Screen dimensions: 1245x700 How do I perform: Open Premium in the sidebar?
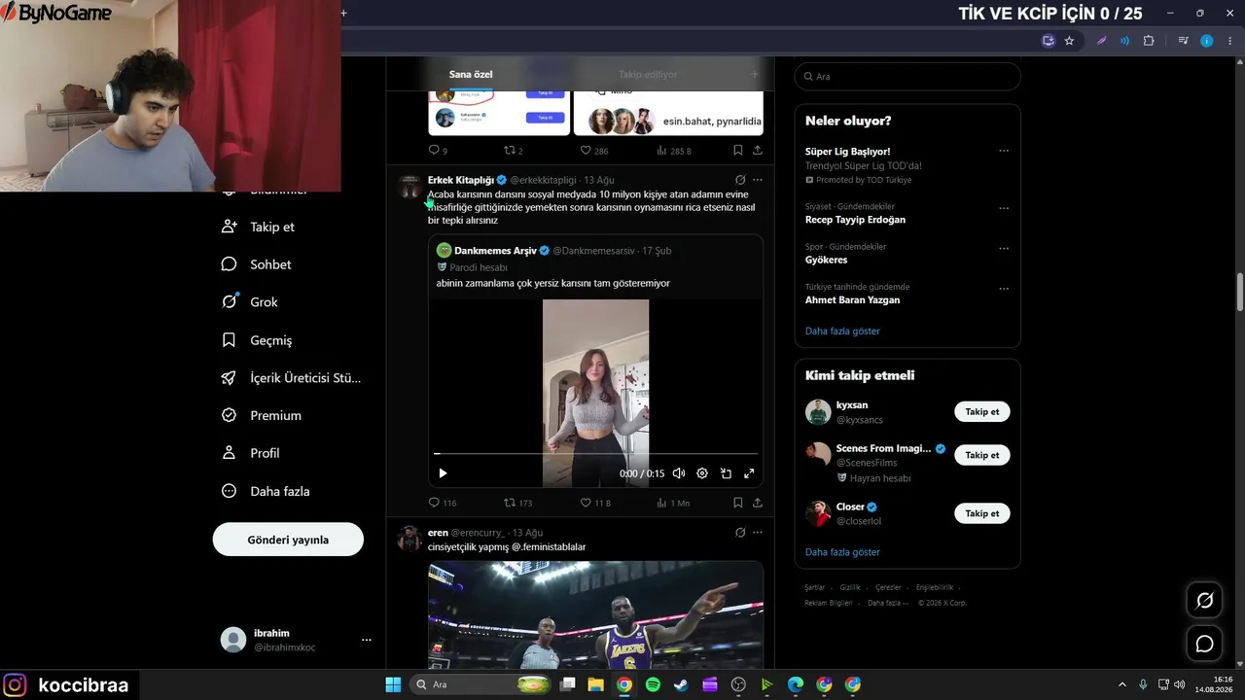pos(262,415)
